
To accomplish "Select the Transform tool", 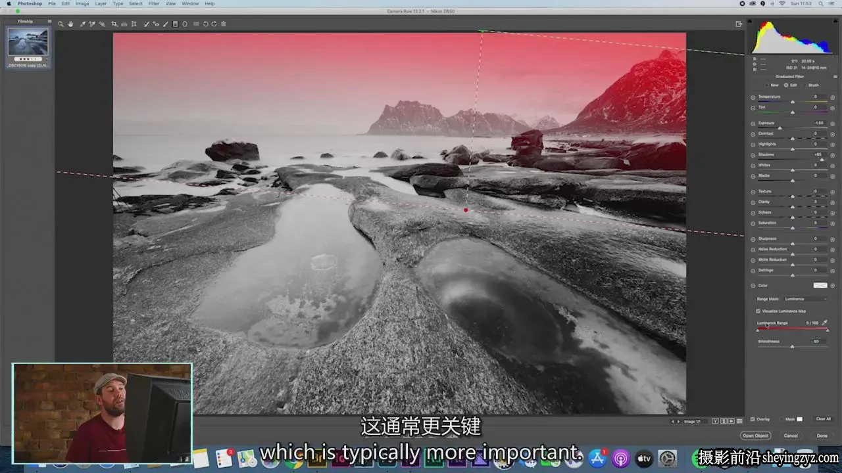I will pos(134,24).
